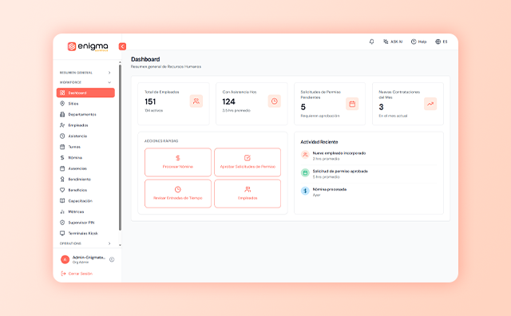The image size is (511, 316).
Task: Click the "151" total employees value
Action: point(150,101)
